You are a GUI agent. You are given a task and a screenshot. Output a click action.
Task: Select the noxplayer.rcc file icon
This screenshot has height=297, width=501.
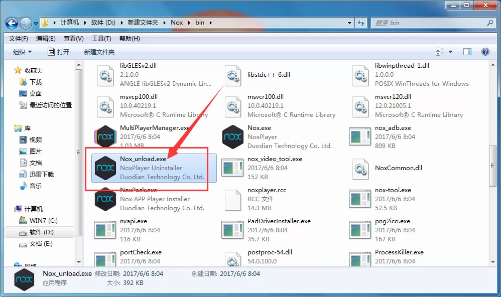232,200
